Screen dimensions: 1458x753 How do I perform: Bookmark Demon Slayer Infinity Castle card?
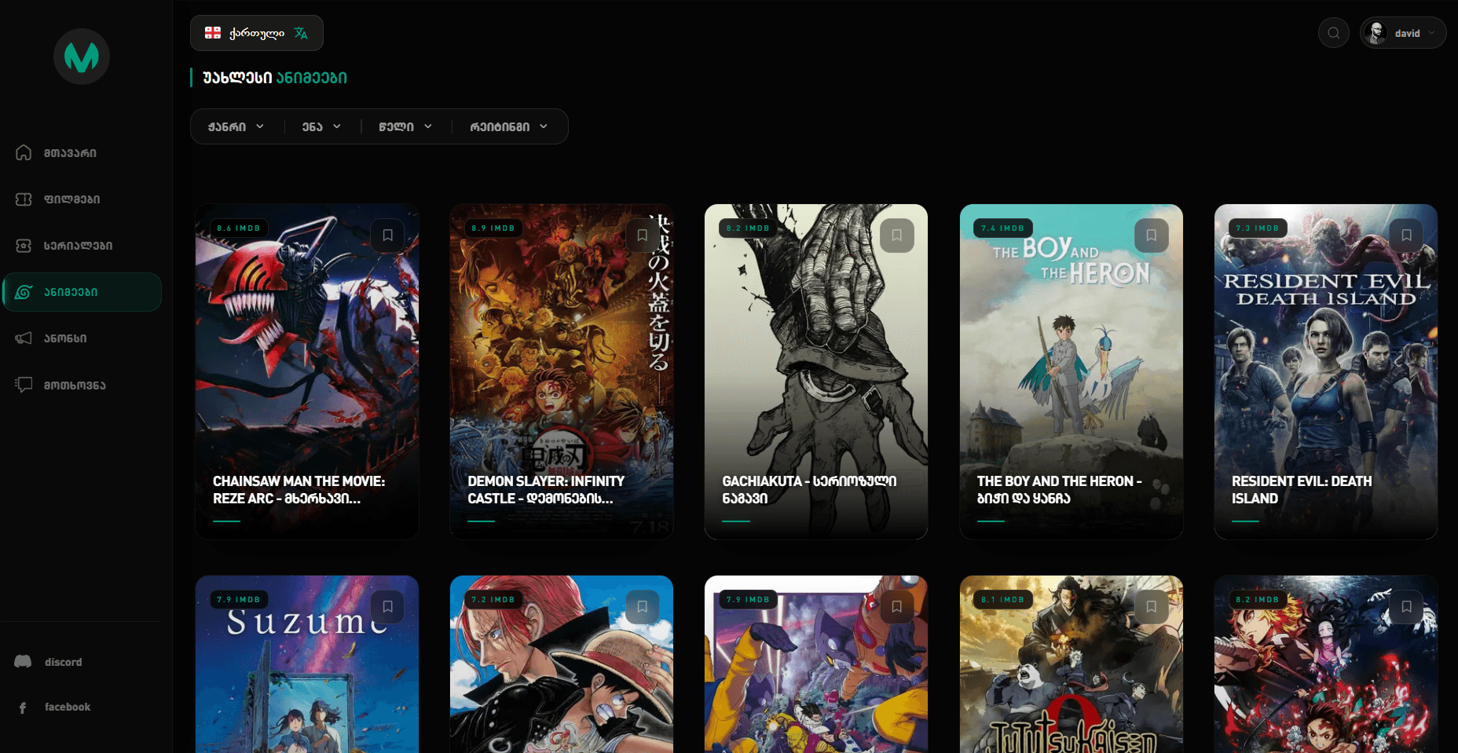click(x=642, y=235)
